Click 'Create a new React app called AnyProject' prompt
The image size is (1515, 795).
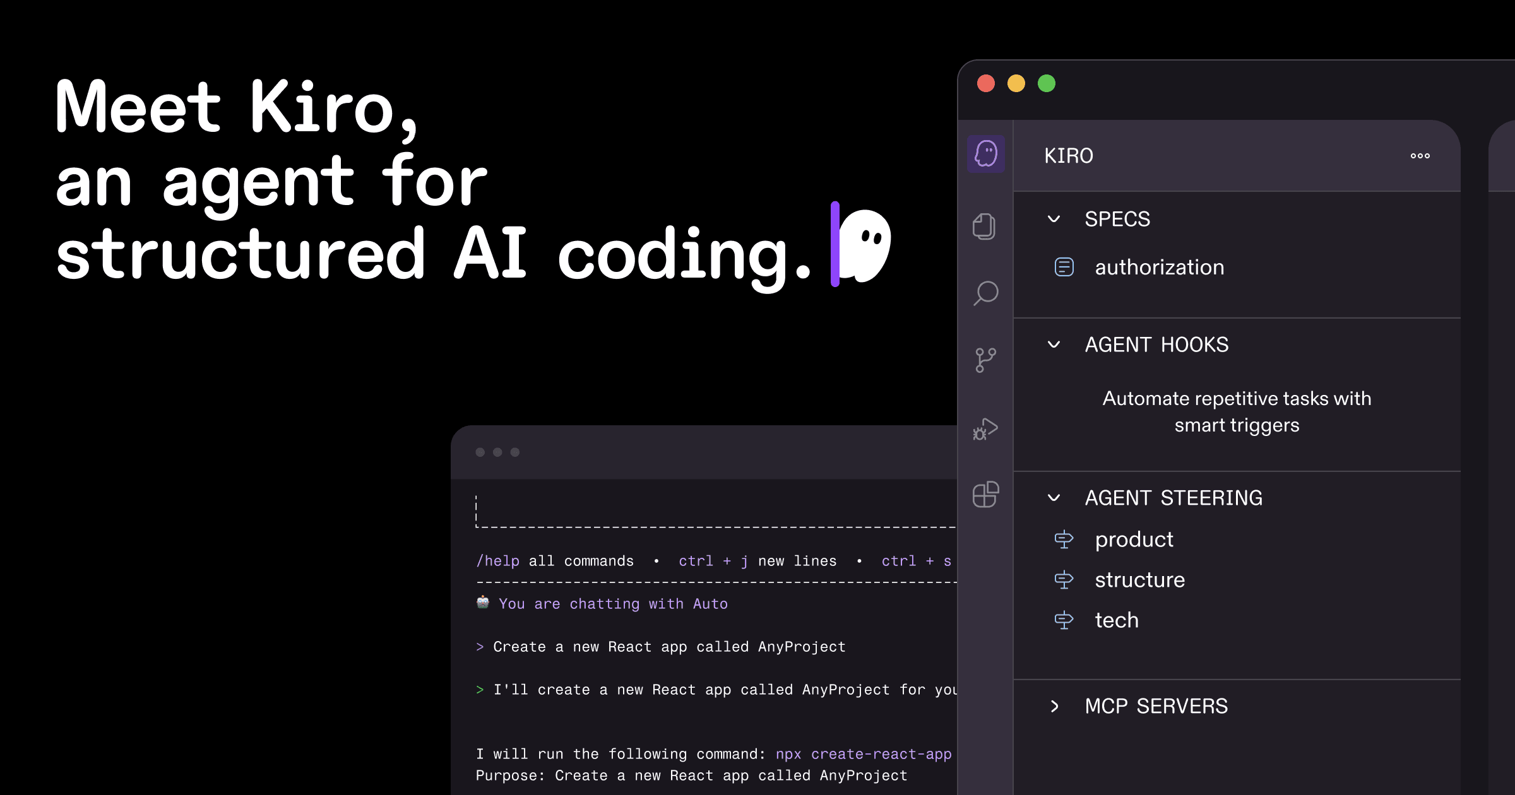coord(669,647)
